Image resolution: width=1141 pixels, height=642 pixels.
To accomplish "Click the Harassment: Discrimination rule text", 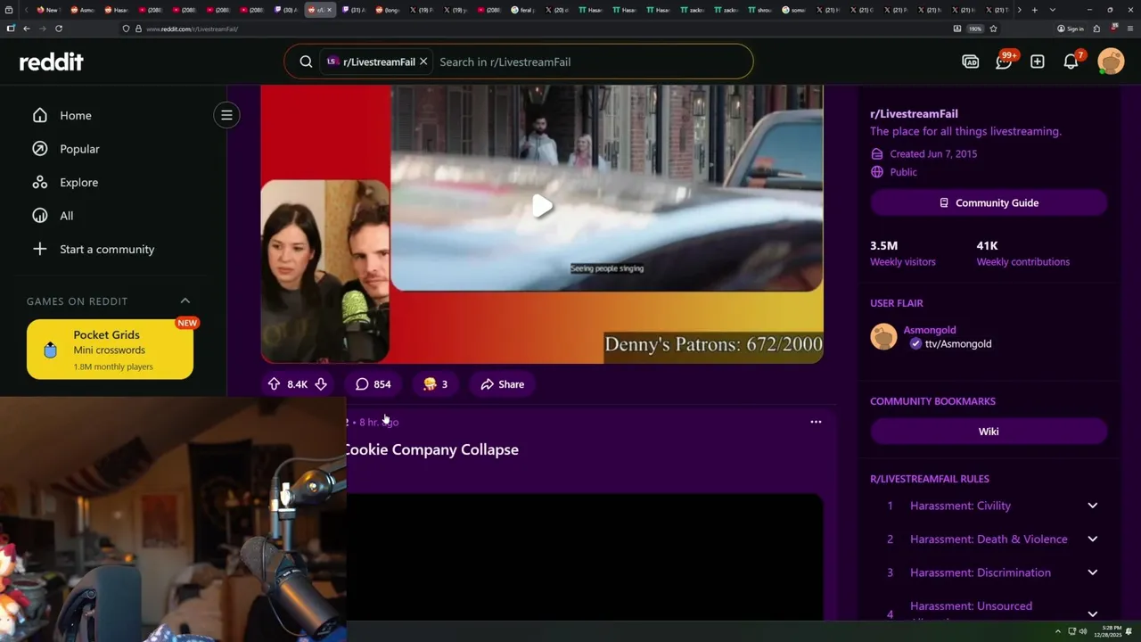I will (981, 572).
